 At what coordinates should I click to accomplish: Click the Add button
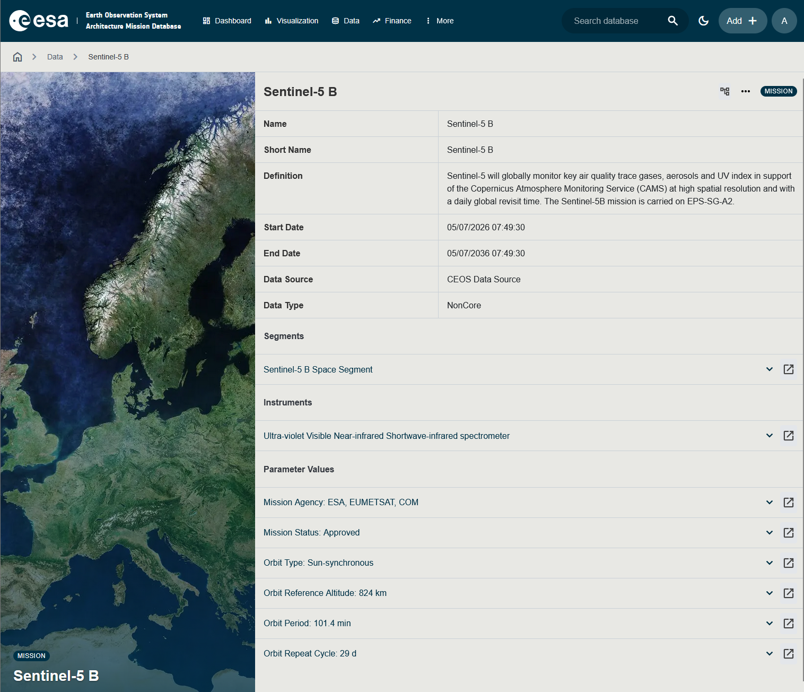(742, 21)
